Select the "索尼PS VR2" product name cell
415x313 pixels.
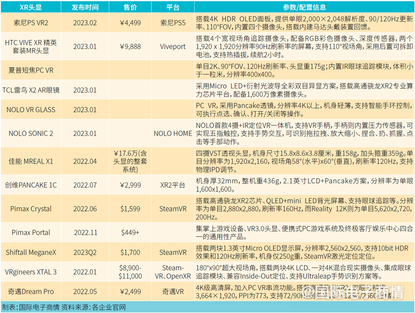pos(30,23)
